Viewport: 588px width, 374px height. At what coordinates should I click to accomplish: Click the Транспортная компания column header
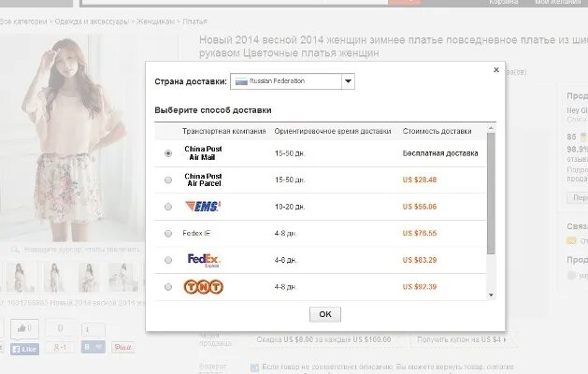click(x=223, y=131)
